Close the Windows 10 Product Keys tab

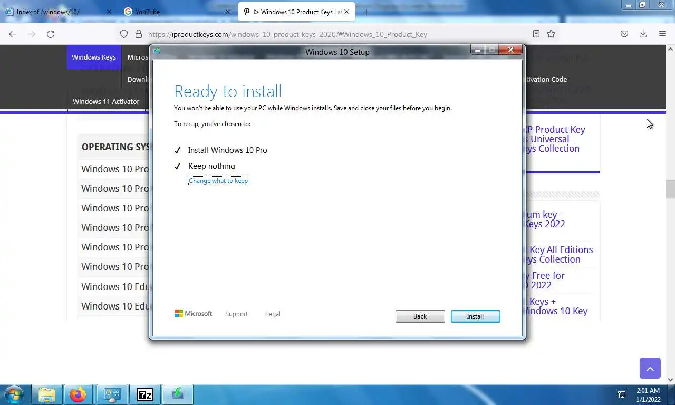point(346,12)
